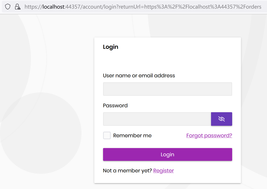Click the browser URL address bar
Screen dimensions: 267x189
pyautogui.click(x=143, y=7)
